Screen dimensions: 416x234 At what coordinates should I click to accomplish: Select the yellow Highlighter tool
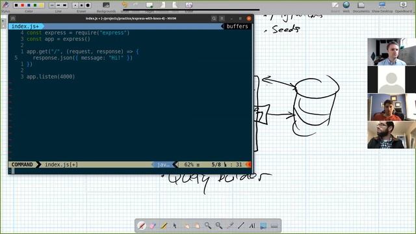164,226
